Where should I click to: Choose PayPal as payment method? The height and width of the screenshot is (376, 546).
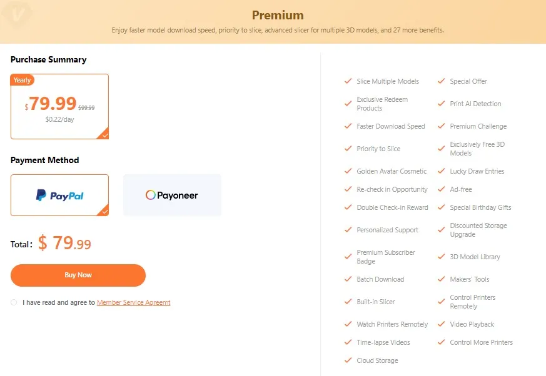point(59,195)
